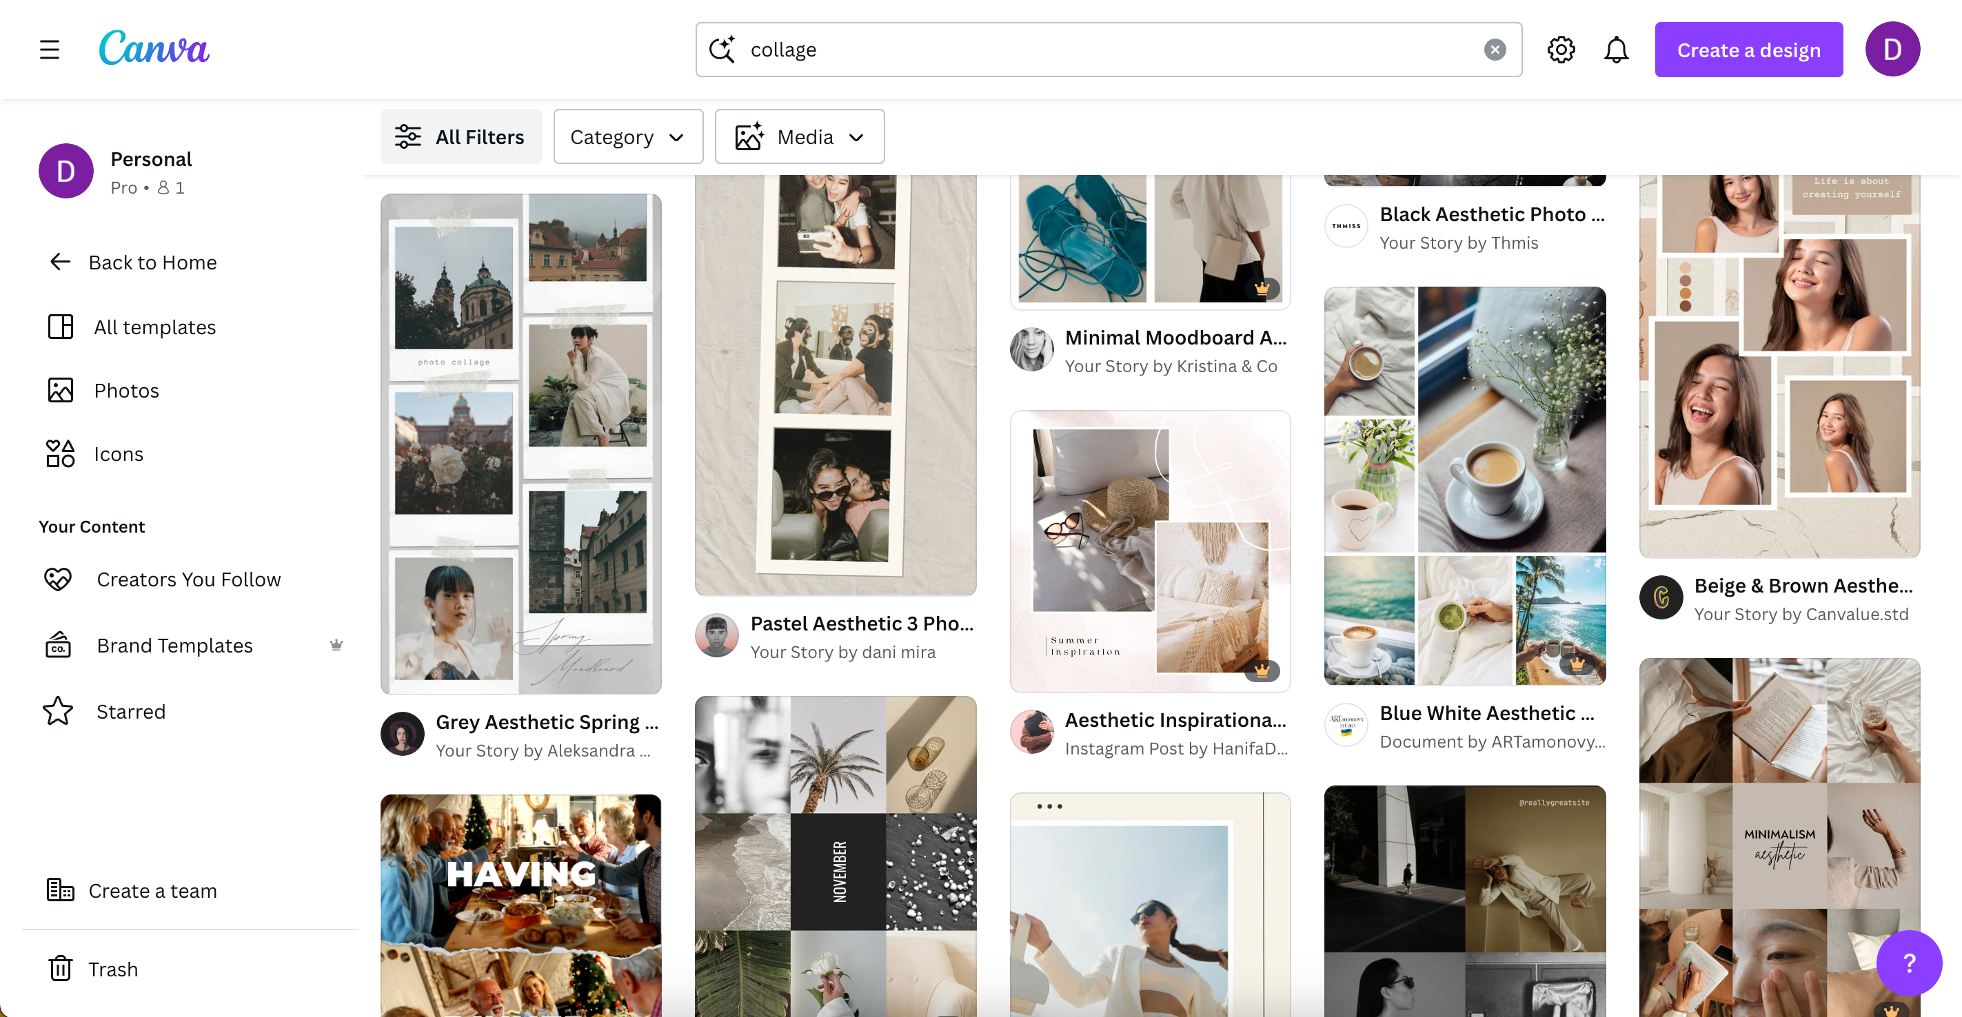
Task: Clear the search field text
Action: [1495, 50]
